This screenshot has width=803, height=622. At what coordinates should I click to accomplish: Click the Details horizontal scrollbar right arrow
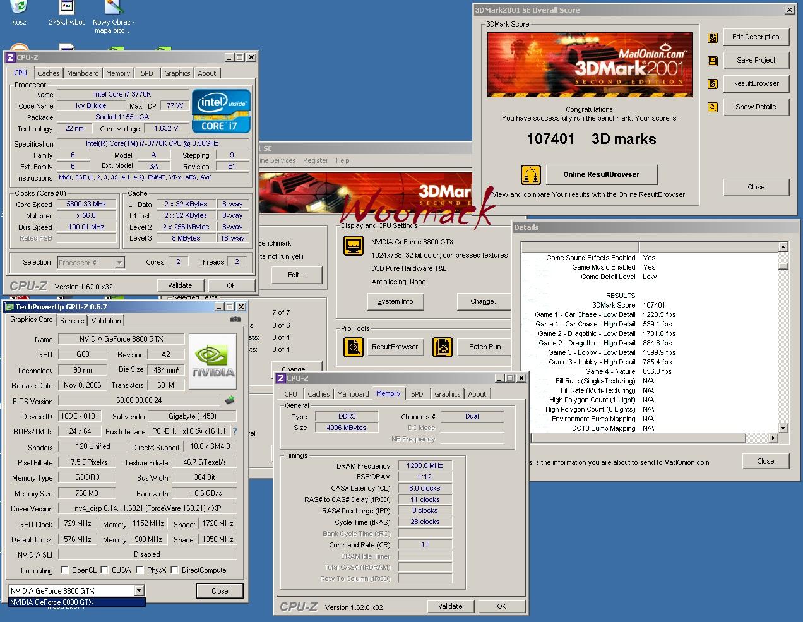[x=773, y=438]
